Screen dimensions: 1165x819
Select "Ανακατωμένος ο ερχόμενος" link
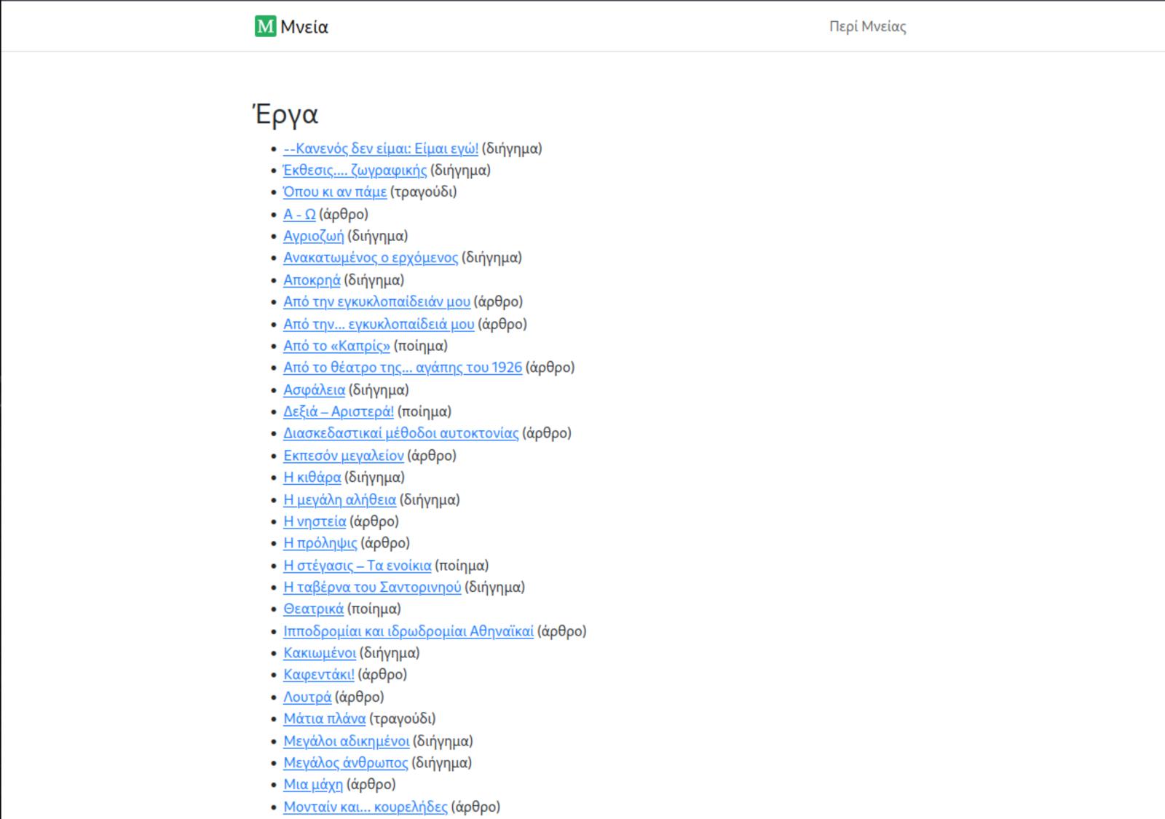371,258
